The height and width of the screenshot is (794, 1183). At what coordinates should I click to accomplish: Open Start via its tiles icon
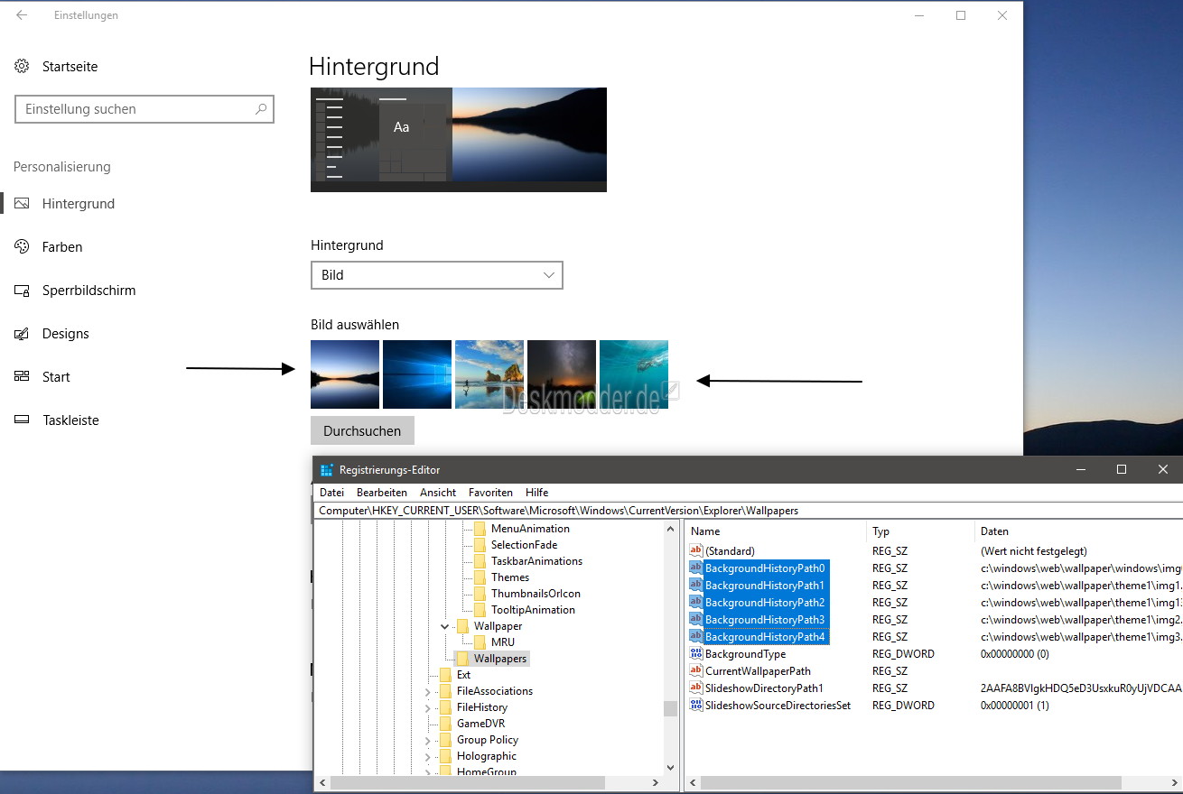23,377
